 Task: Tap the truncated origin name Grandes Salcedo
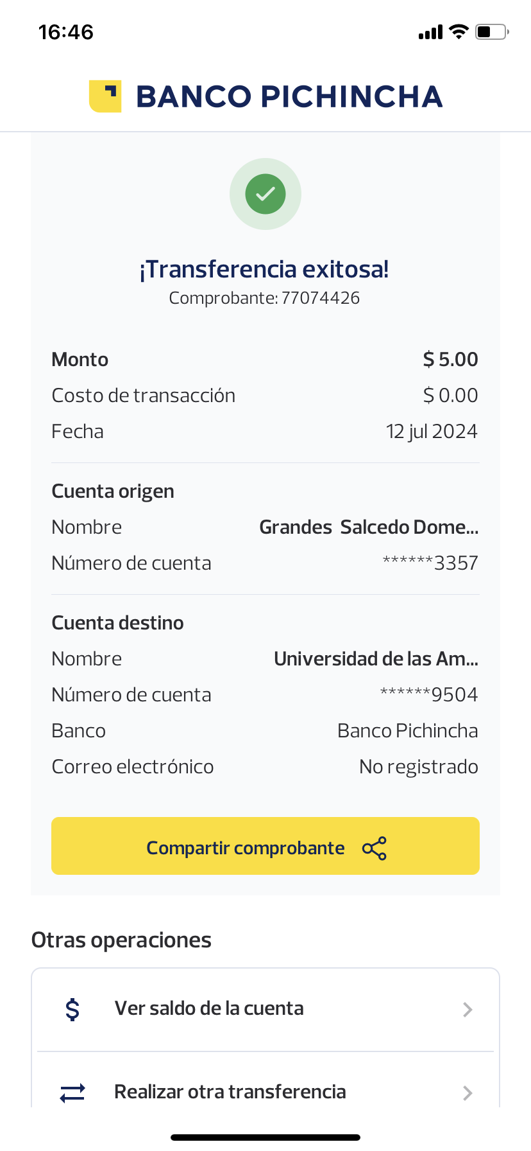click(369, 527)
